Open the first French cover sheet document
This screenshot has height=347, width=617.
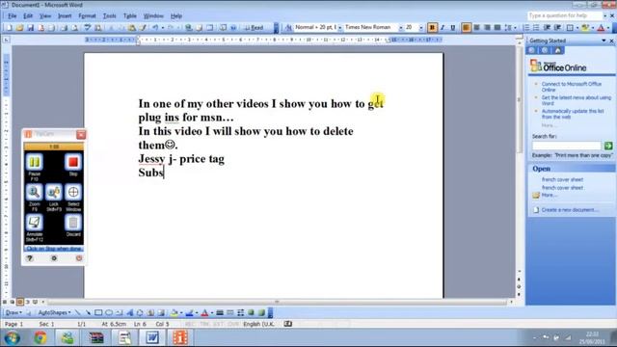click(x=562, y=179)
